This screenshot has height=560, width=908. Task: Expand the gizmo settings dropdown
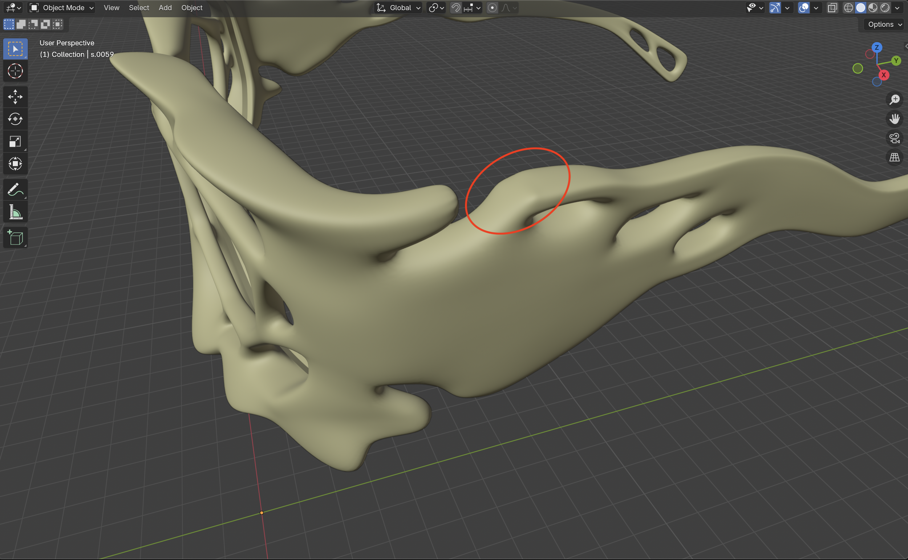point(787,8)
